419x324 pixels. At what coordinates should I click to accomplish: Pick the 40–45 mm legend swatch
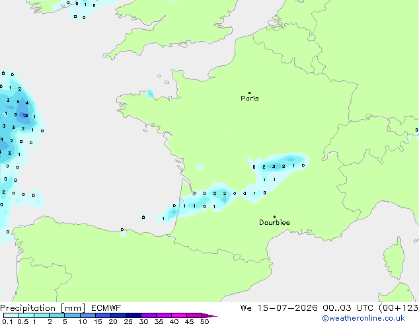[x=179, y=315]
